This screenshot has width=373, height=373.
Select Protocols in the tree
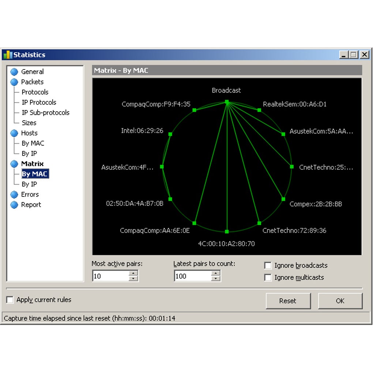pyautogui.click(x=35, y=92)
